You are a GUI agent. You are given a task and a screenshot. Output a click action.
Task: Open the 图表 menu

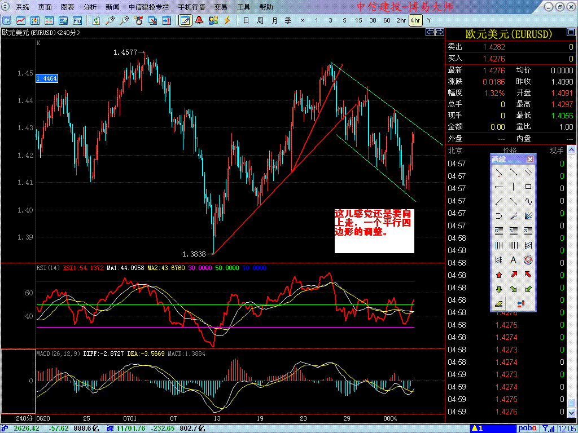pos(68,7)
